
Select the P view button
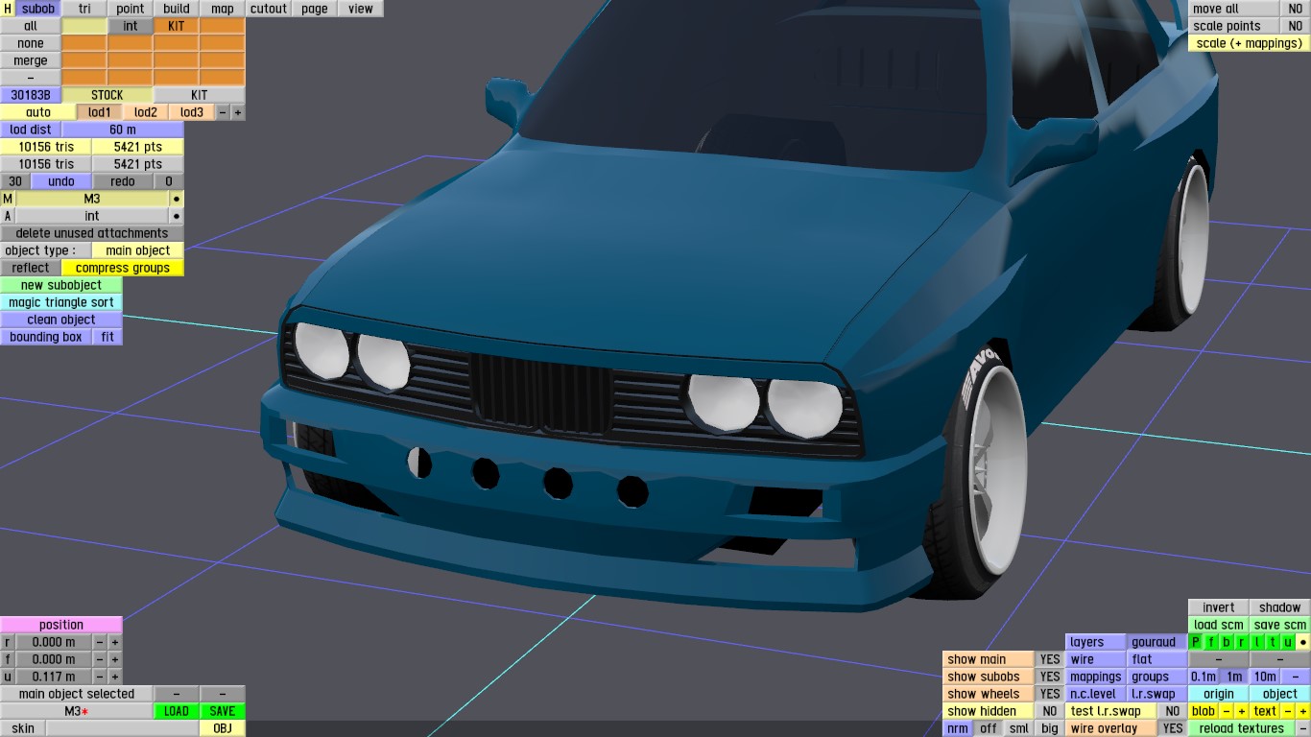[x=1196, y=642]
